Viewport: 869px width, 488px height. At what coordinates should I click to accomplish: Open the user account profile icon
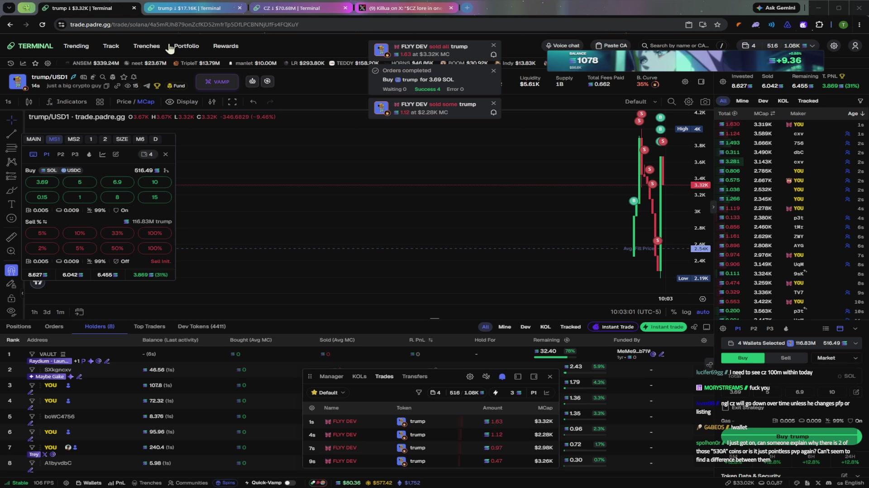tap(855, 46)
